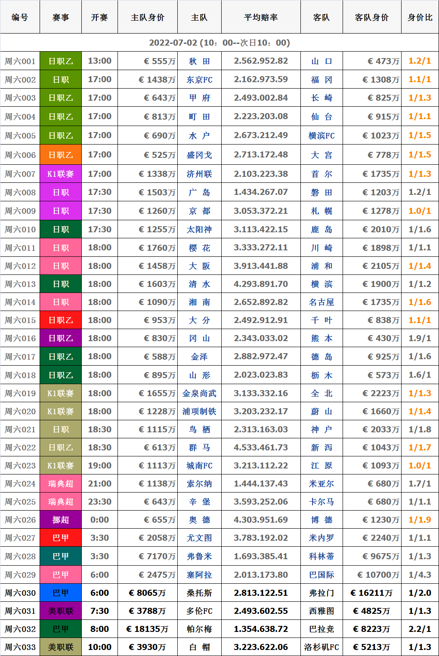Click the 平均赔率 column header
Viewport: 439px width, 656px height.
click(x=260, y=17)
